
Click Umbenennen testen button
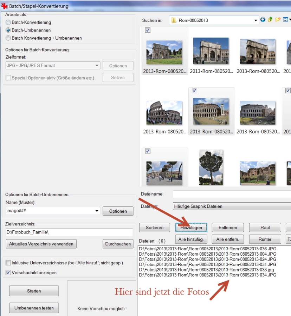coord(34,308)
